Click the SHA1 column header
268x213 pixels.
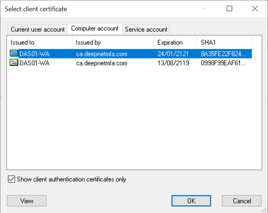click(224, 42)
